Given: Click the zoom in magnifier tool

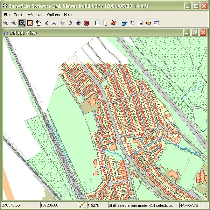Looking at the screenshot, I should tap(6, 23).
